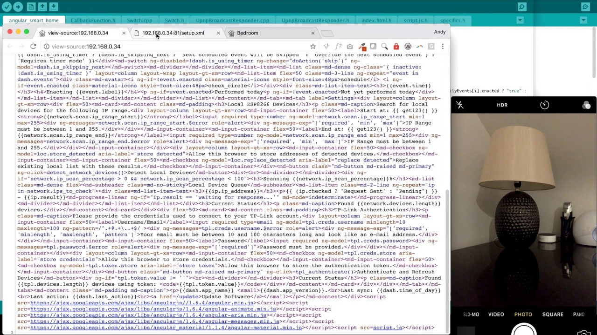This screenshot has width=597, height=335.
Task: Open the specifics.h tab
Action: click(x=452, y=20)
